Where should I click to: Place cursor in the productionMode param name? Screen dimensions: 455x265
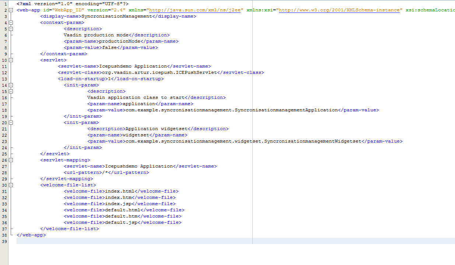click(x=120, y=41)
